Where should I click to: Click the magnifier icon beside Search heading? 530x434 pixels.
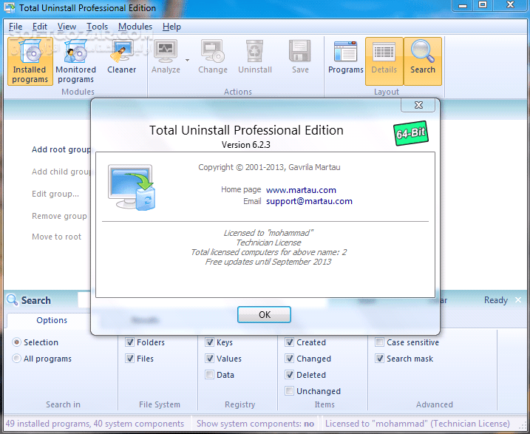[x=12, y=300]
